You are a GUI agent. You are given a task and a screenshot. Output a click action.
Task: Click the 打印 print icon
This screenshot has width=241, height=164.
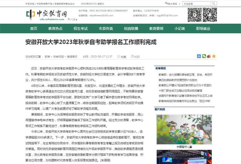pos(132,56)
